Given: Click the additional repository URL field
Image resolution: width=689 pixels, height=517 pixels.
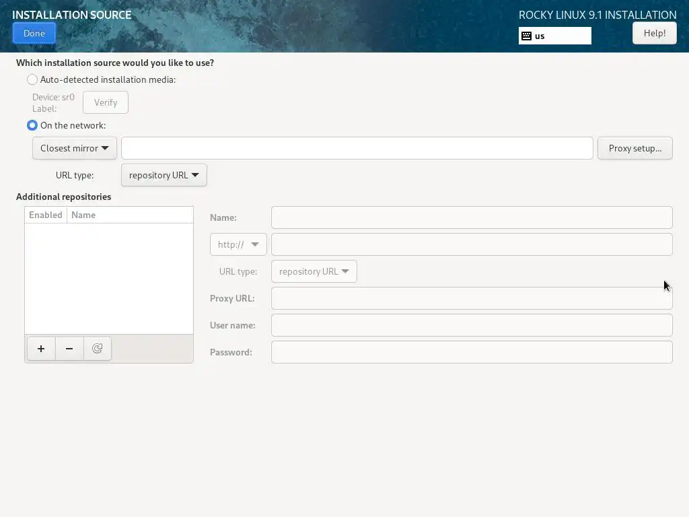Looking at the screenshot, I should 472,244.
